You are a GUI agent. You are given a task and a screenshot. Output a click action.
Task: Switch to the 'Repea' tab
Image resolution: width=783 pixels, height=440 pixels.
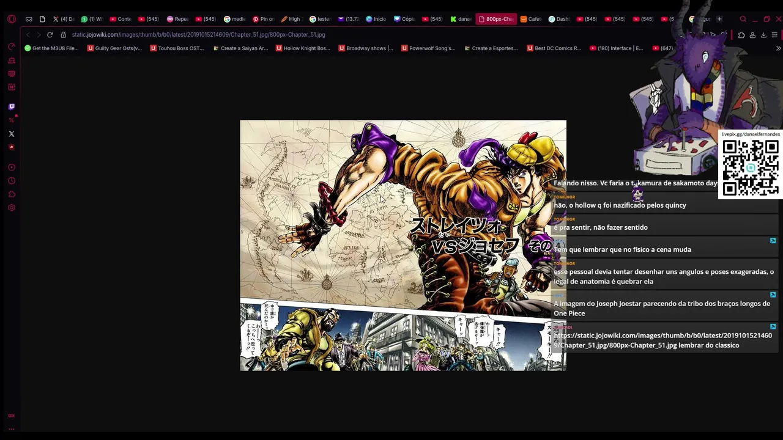(177, 19)
